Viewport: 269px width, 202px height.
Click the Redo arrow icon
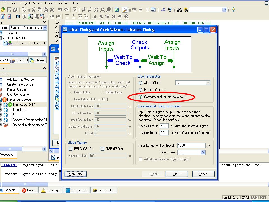click(x=66, y=10)
